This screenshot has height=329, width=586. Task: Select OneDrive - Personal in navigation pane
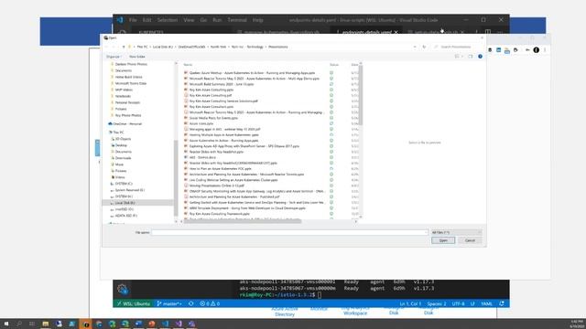tap(127, 124)
